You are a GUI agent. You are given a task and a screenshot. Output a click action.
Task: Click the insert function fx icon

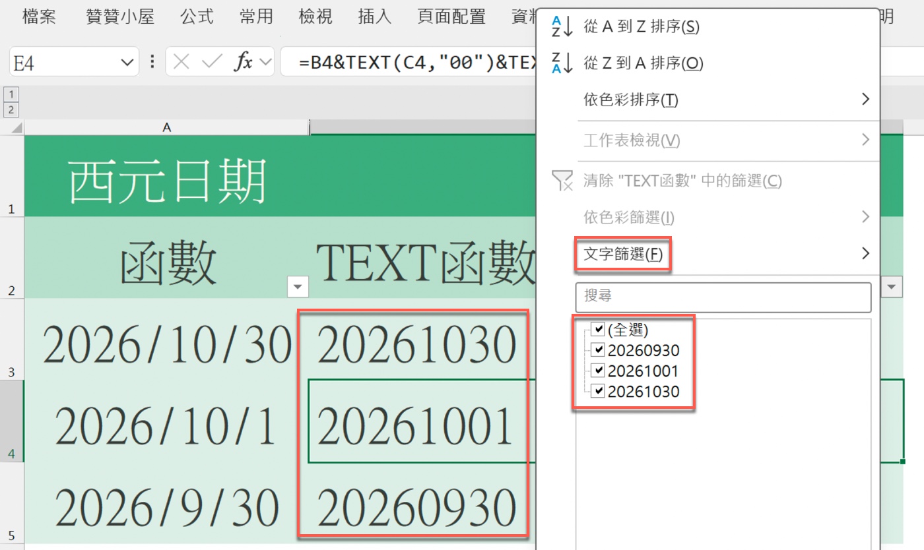click(x=244, y=63)
